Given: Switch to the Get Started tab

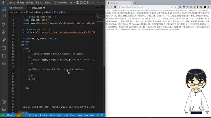Looking at the screenshot, I should (x=17, y=8).
